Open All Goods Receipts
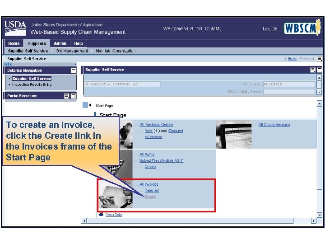 274,125
